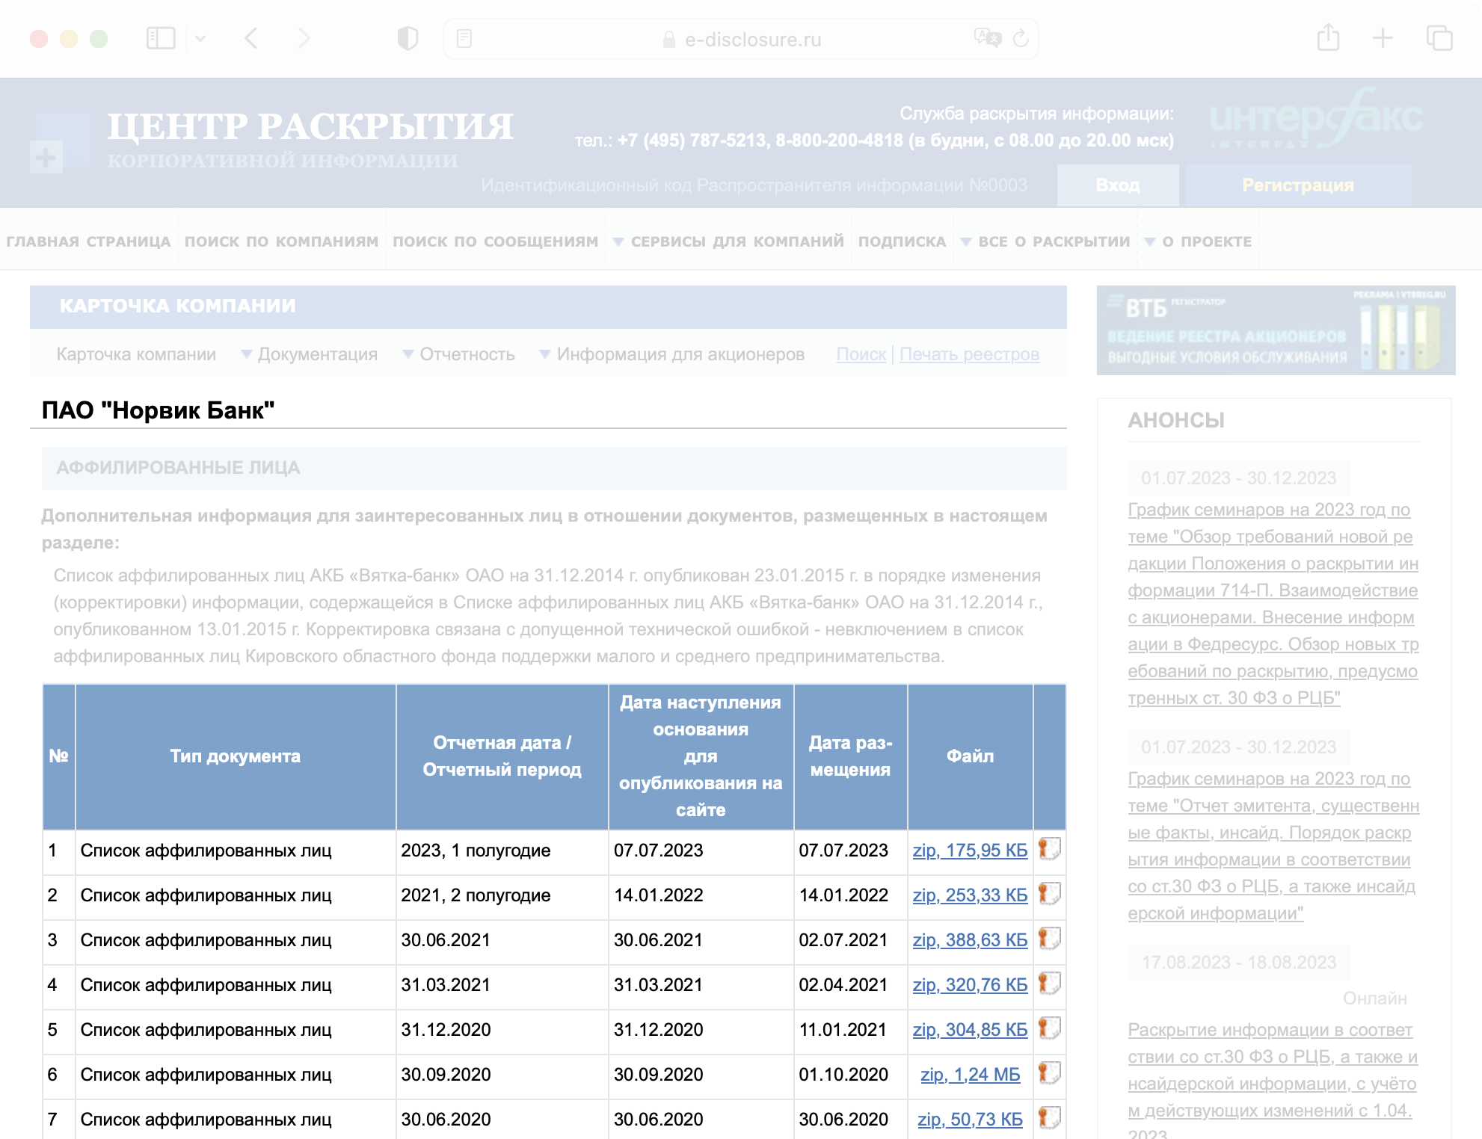Open Поиск по компаниям menu item

coord(281,241)
